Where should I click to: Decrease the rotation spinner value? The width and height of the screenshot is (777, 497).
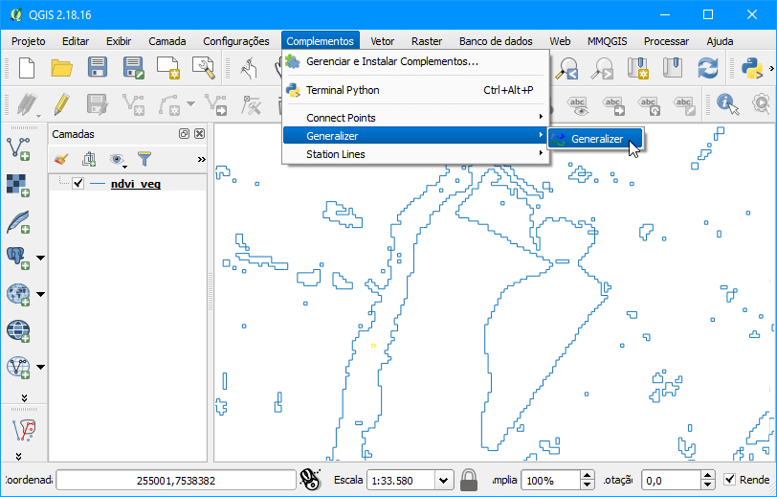point(708,486)
